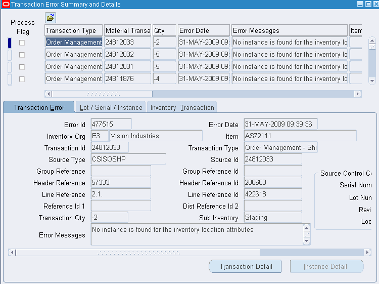Click the Error Id field 477515

[x=111, y=124]
